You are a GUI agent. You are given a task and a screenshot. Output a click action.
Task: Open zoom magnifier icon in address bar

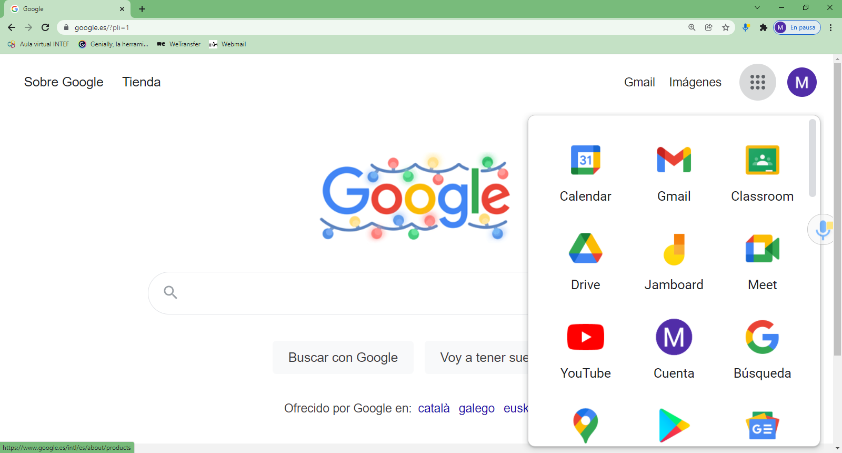tap(692, 27)
